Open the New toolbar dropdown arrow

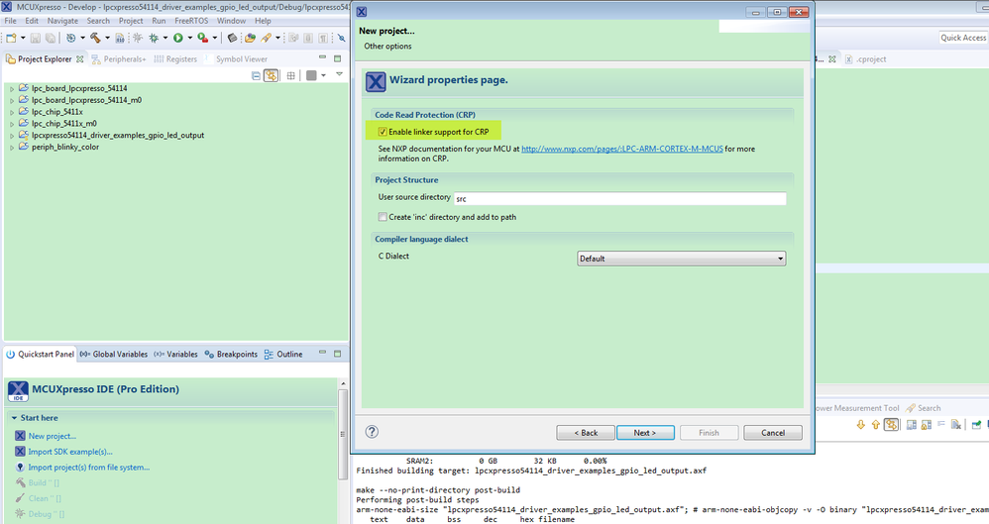point(23,38)
